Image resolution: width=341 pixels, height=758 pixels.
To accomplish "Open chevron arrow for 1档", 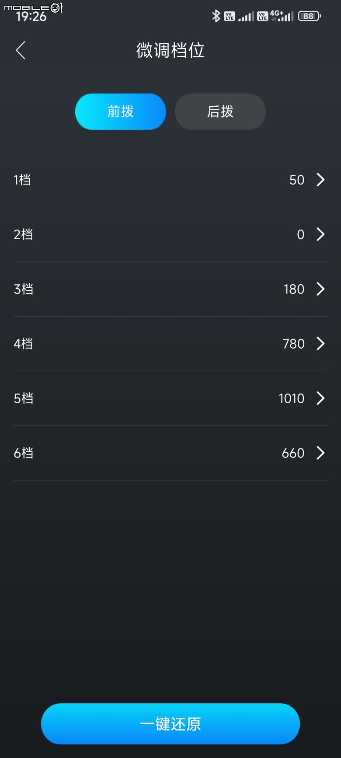I will [320, 180].
